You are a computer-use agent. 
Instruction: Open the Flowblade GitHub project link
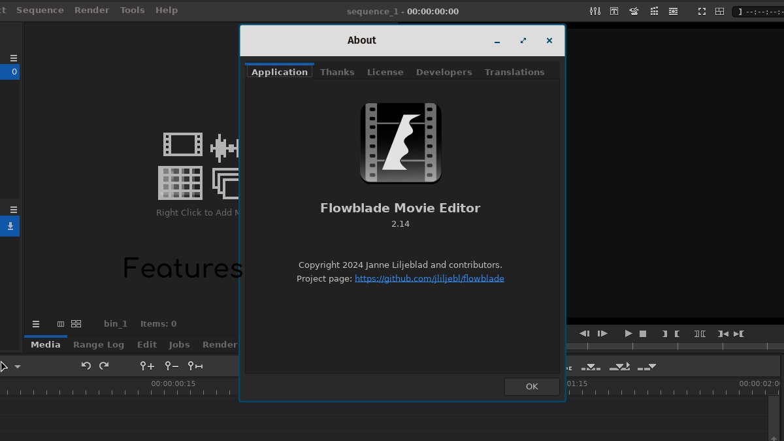(429, 278)
